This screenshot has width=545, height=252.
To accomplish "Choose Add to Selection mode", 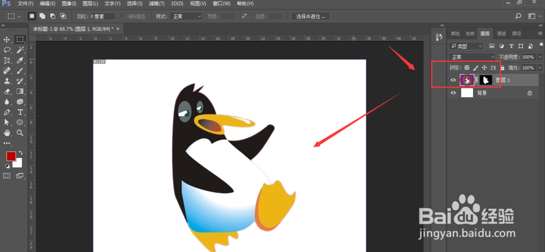I will coord(42,16).
